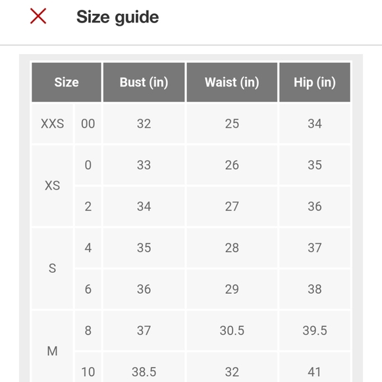
Task: Tap the hip value 39.5 cell
Action: pos(315,331)
